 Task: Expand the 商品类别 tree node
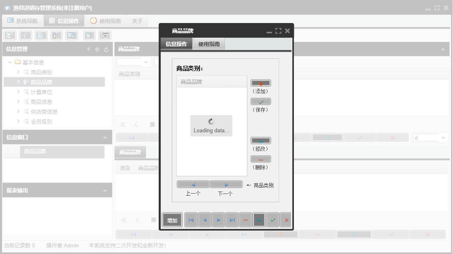click(18, 72)
